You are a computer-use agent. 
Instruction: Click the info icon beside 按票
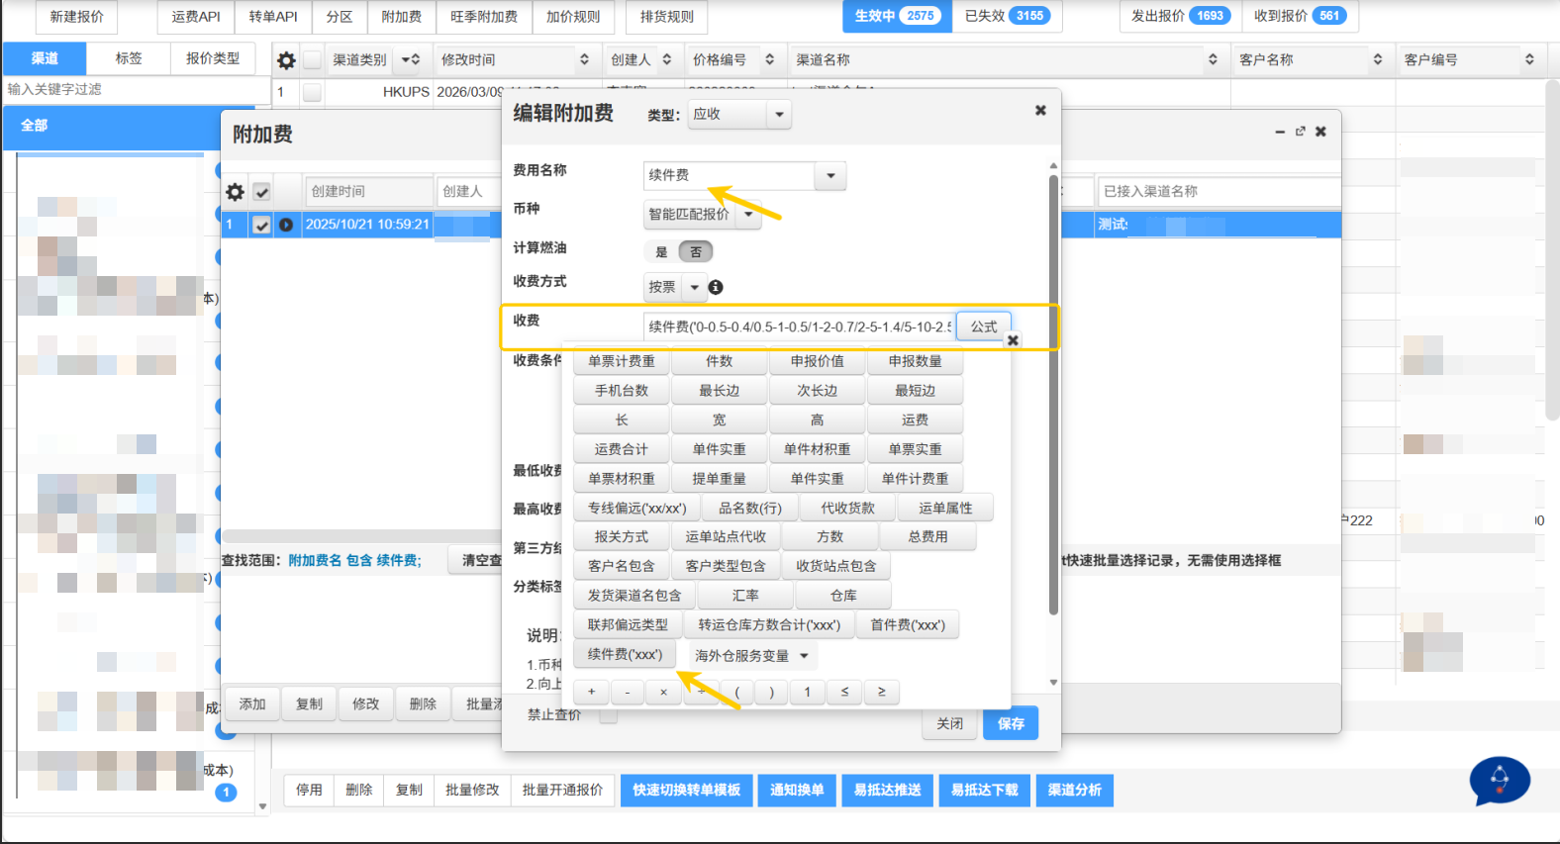pyautogui.click(x=716, y=287)
